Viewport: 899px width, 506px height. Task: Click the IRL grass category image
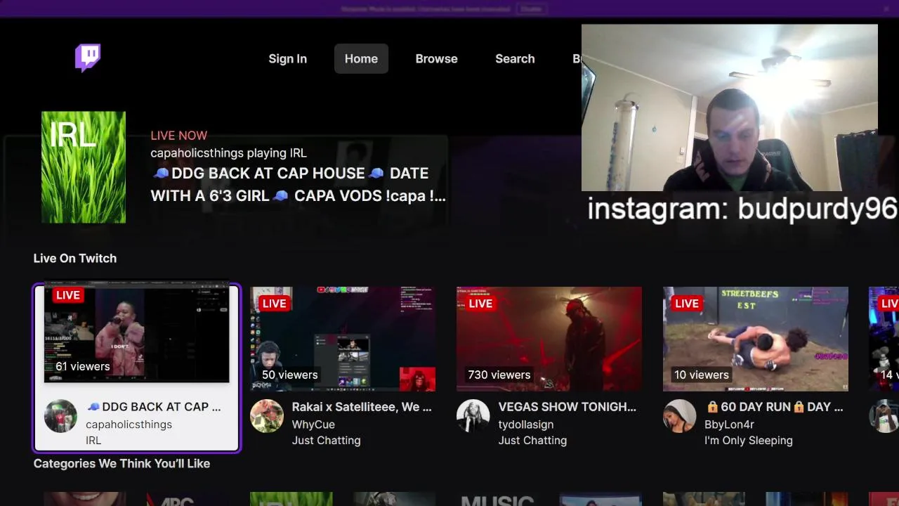(84, 167)
